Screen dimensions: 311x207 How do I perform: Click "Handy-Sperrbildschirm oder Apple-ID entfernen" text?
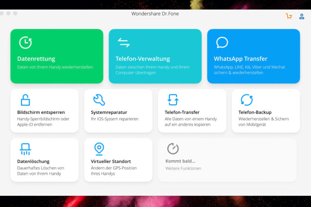(43, 122)
